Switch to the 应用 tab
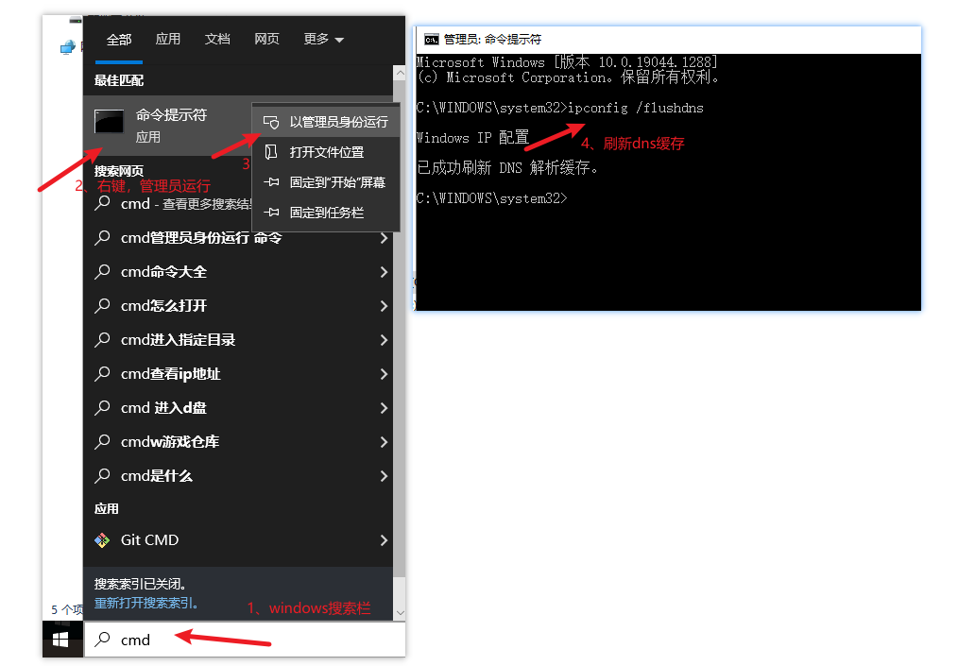Viewport: 975px width, 666px height. point(168,39)
